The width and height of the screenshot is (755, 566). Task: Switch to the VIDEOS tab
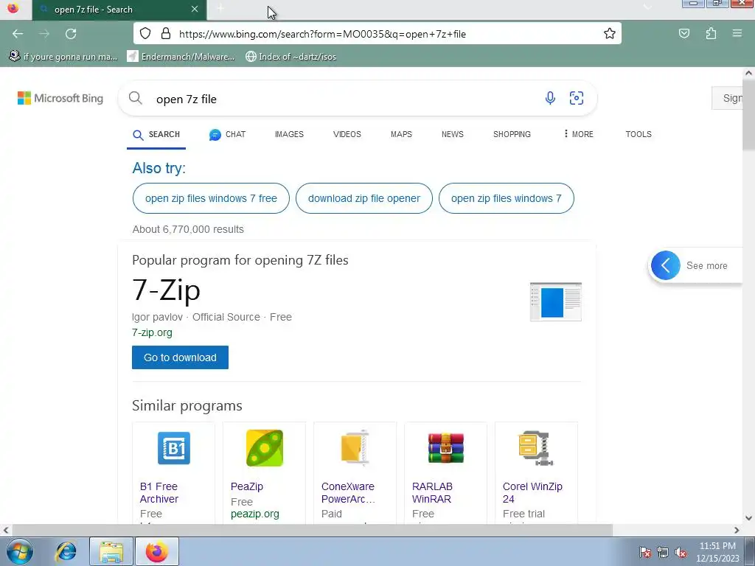[347, 134]
